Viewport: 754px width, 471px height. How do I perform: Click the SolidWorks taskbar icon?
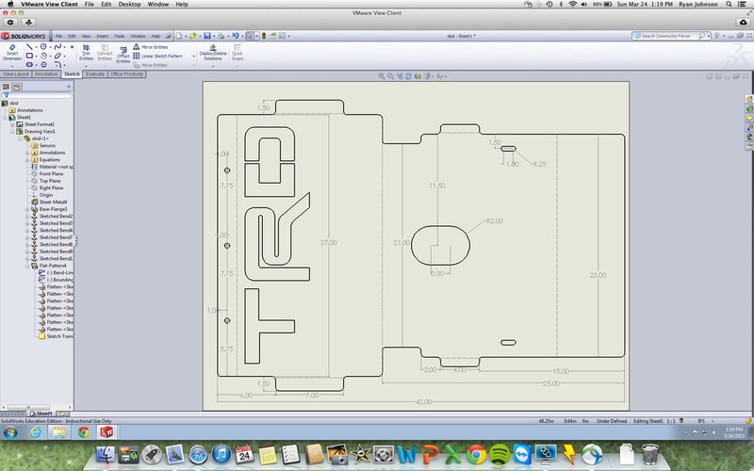[x=107, y=432]
